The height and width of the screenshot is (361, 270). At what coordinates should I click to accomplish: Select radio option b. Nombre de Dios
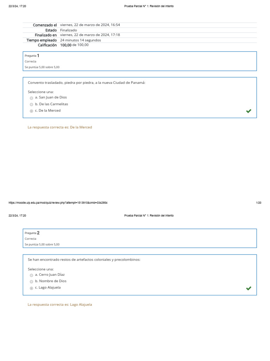32,282
